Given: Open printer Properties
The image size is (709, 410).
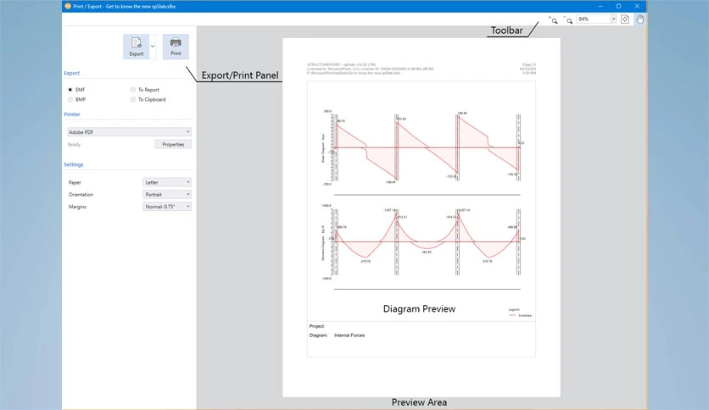Looking at the screenshot, I should (173, 145).
